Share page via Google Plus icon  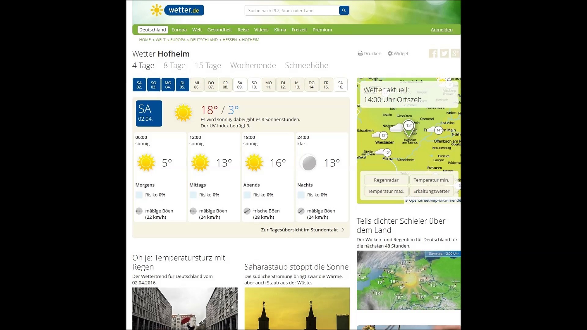[455, 53]
